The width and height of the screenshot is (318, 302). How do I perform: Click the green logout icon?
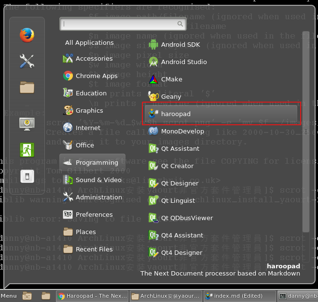tap(27, 150)
